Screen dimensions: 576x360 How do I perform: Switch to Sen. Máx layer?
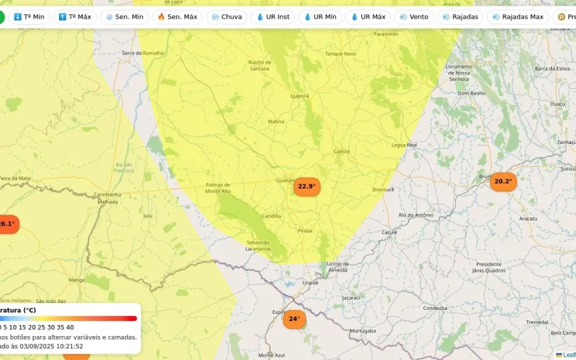click(178, 17)
